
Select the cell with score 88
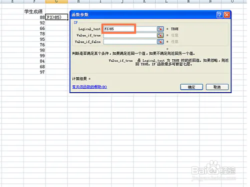coord(34,17)
